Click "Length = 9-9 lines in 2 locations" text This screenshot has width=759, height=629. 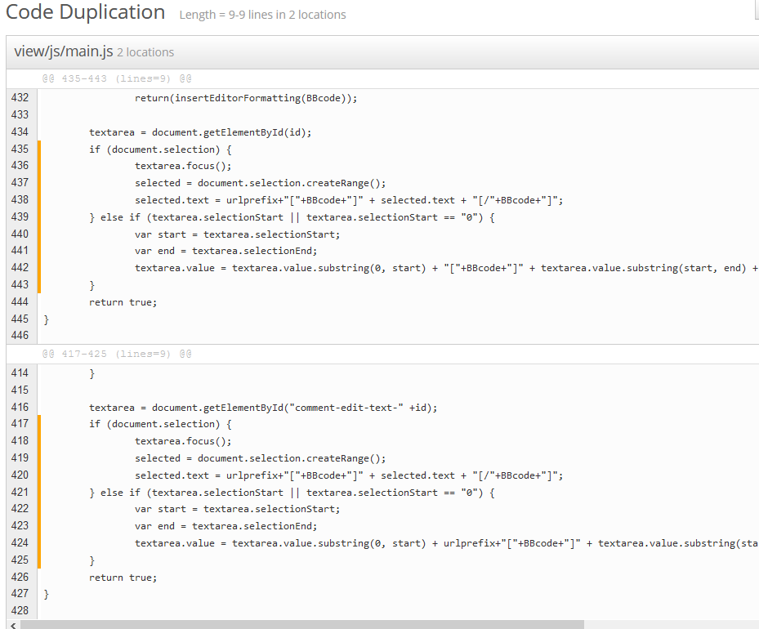pos(262,15)
